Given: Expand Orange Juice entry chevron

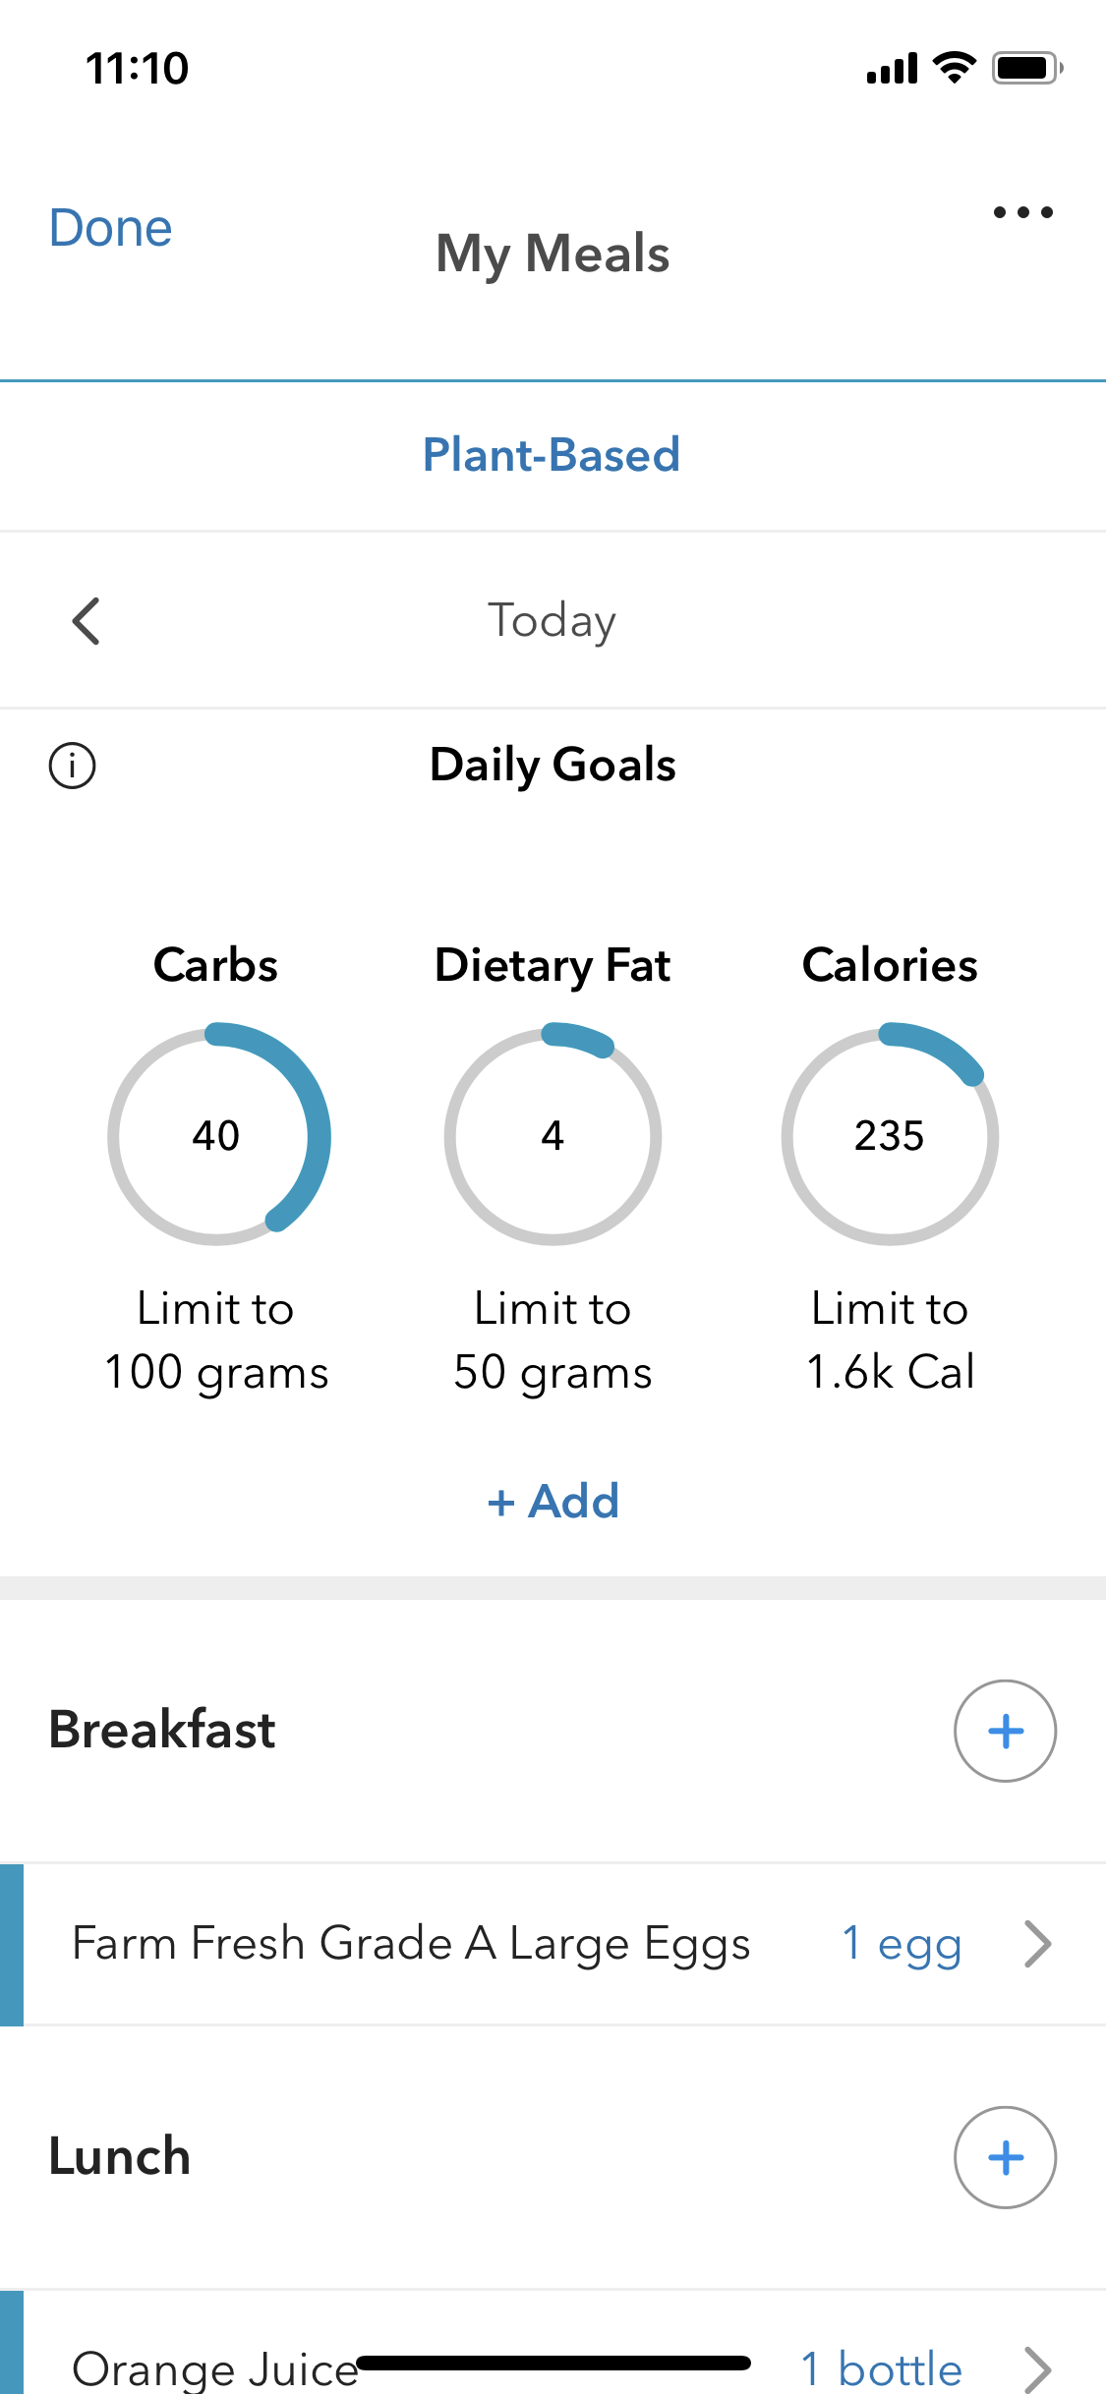Looking at the screenshot, I should (1038, 2369).
